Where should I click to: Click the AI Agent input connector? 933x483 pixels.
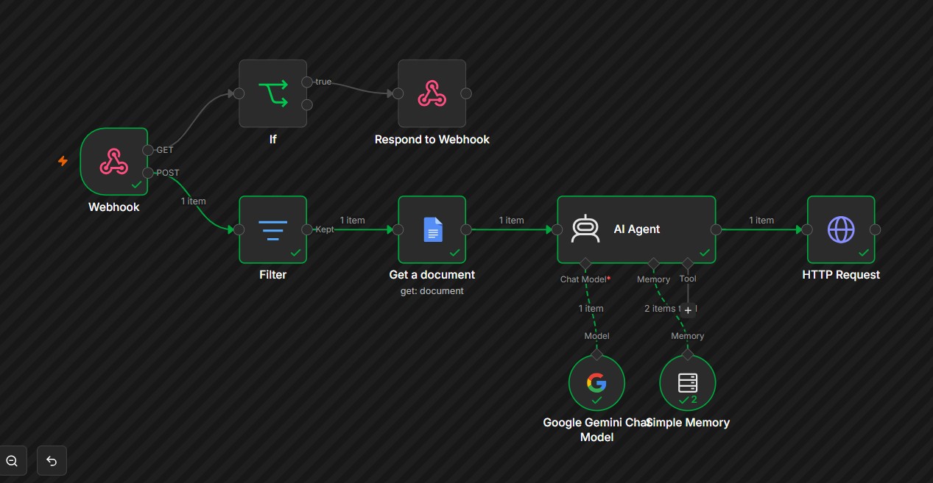click(557, 229)
